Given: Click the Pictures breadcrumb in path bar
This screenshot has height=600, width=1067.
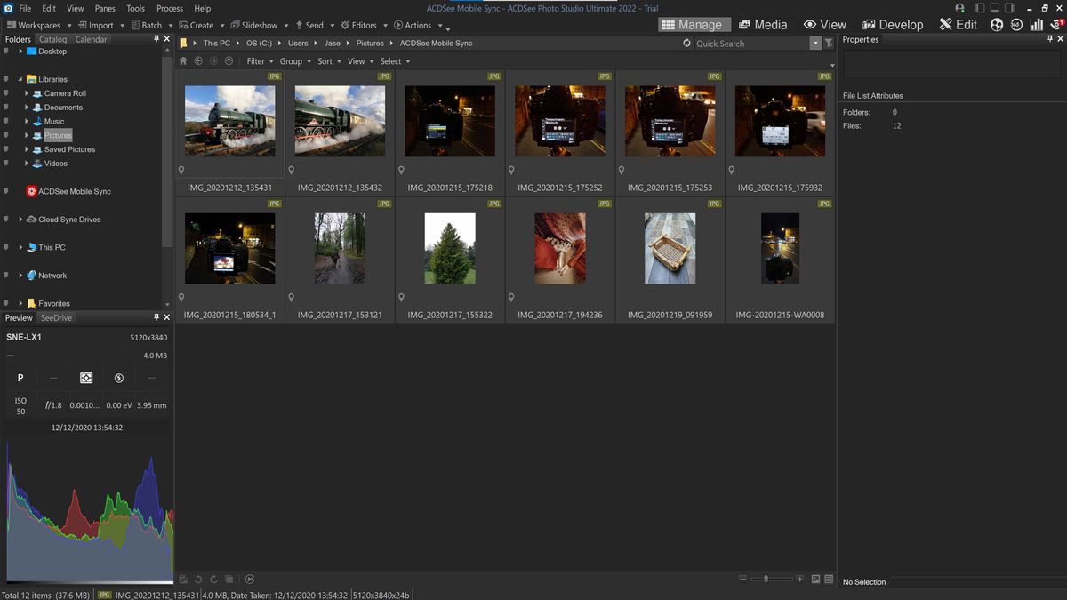Looking at the screenshot, I should tap(370, 43).
